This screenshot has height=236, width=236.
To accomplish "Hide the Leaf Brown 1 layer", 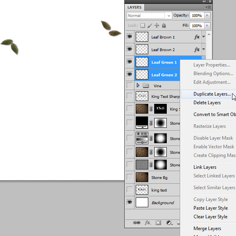I will click(129, 37).
